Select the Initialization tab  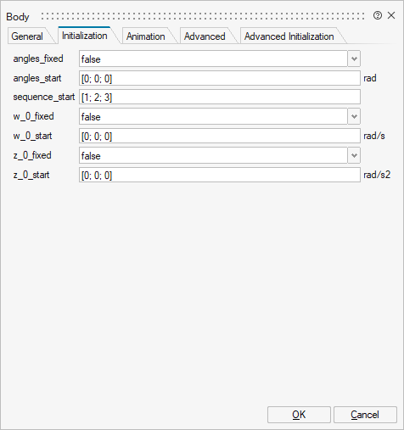[x=85, y=36]
